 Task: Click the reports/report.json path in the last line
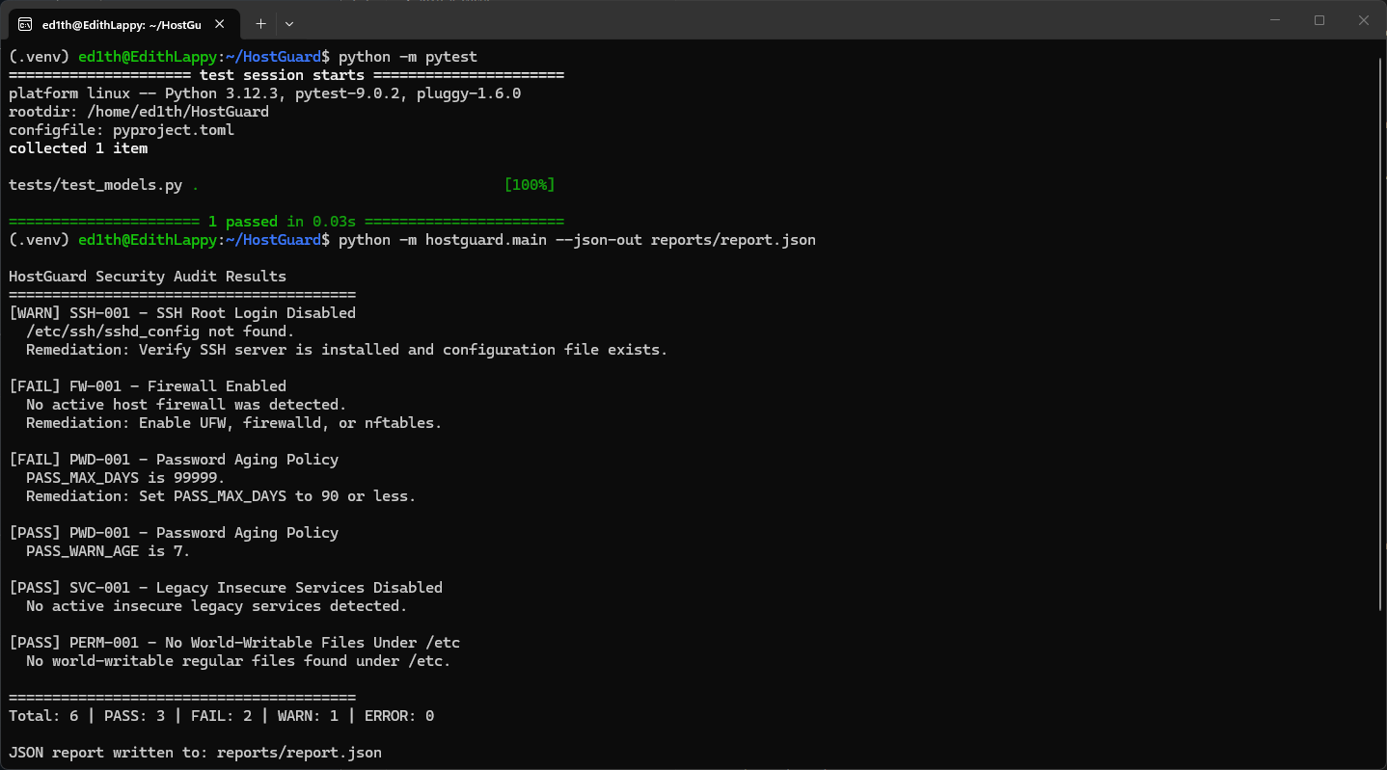(x=298, y=752)
